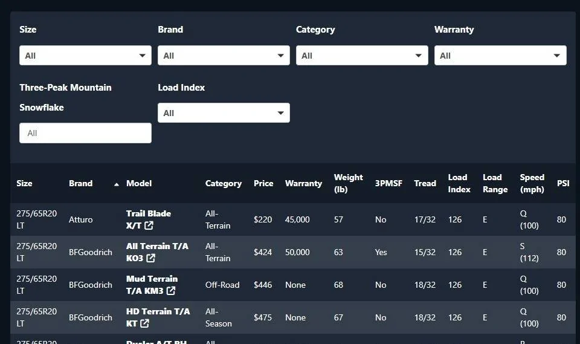Sort by Load Range column header
Viewport: 580px width, 344px height.
click(x=495, y=183)
